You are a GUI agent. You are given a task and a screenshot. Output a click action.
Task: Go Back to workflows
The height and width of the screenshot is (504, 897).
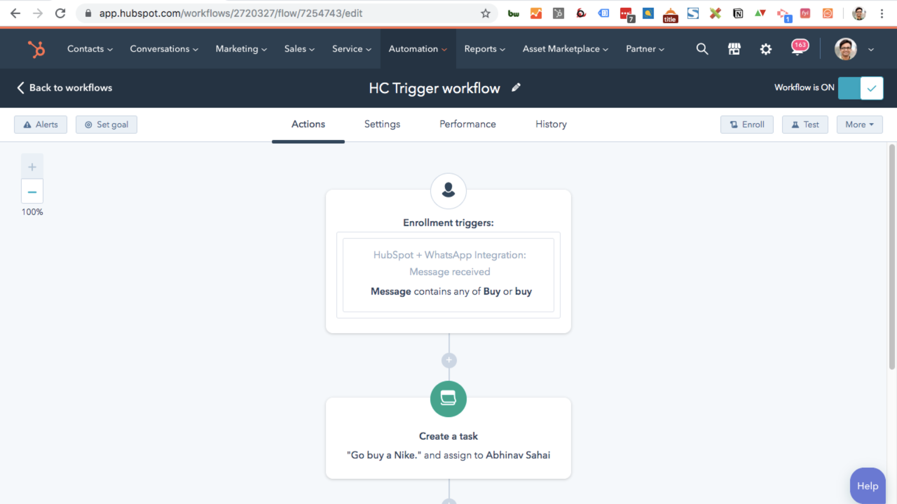pos(63,88)
